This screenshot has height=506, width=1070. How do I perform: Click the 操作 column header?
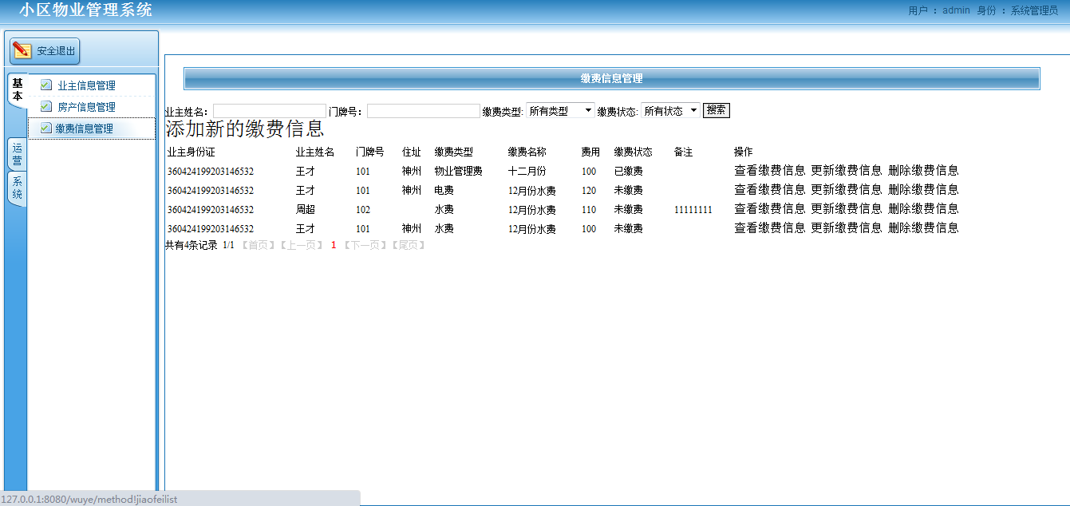[x=743, y=152]
